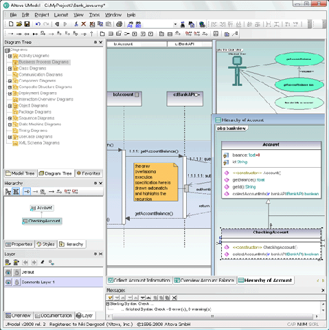Click the red X delete icon
The image size is (329, 330).
pos(84,24)
